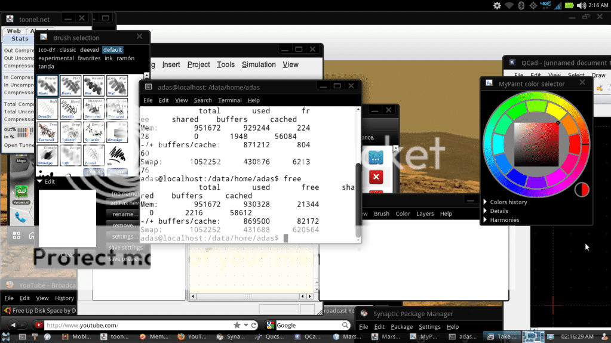The width and height of the screenshot is (611, 343).
Task: Choose the Blur Smudge brush
Action: pyautogui.click(x=117, y=132)
